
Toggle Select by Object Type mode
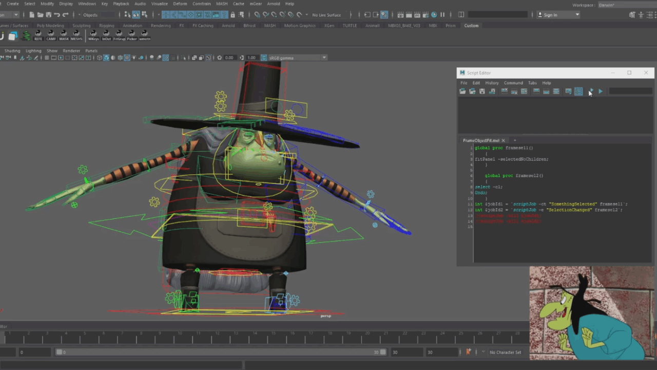click(136, 15)
